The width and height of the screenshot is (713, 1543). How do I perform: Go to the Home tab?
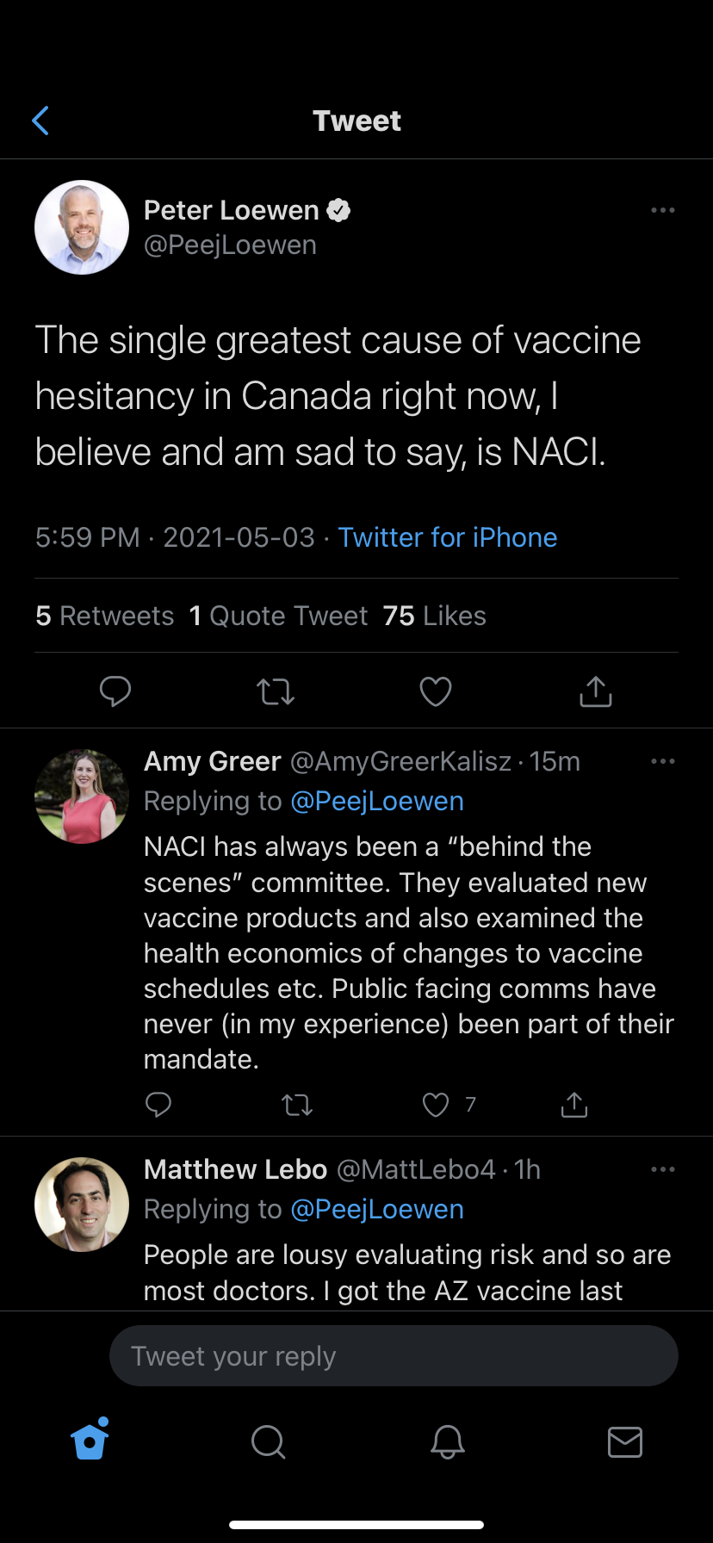pos(90,1441)
